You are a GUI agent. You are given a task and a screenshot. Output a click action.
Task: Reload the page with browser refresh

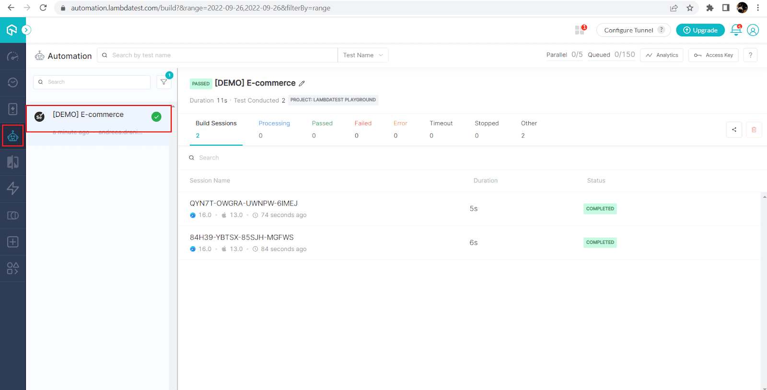(x=43, y=8)
